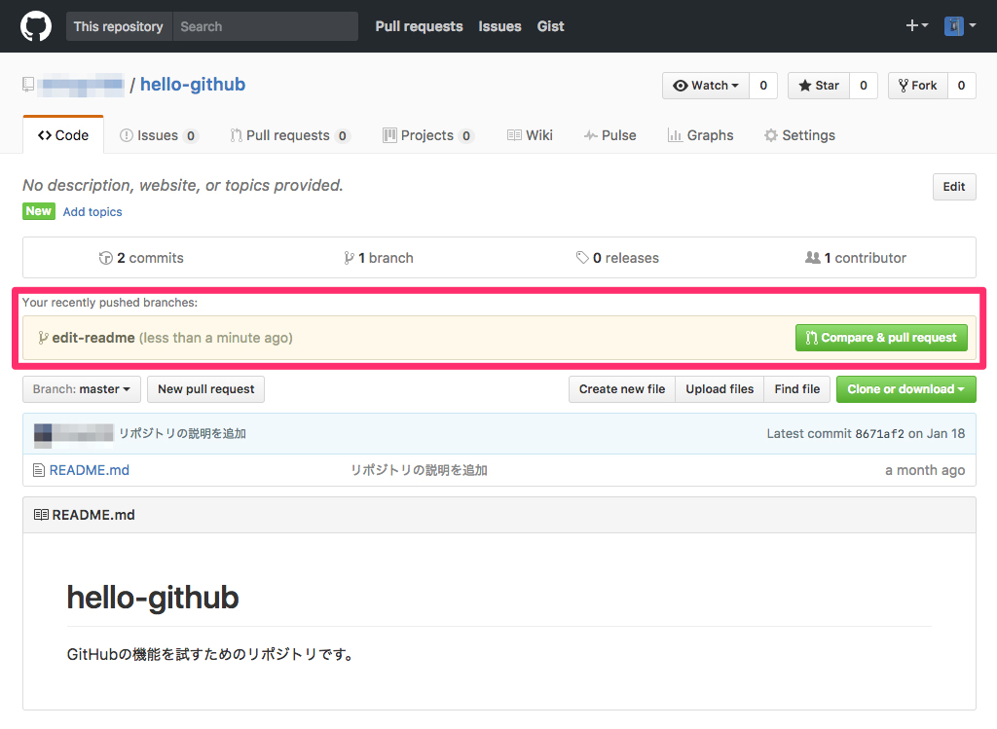
Task: Click the file icon beside README.md
Action: point(38,470)
